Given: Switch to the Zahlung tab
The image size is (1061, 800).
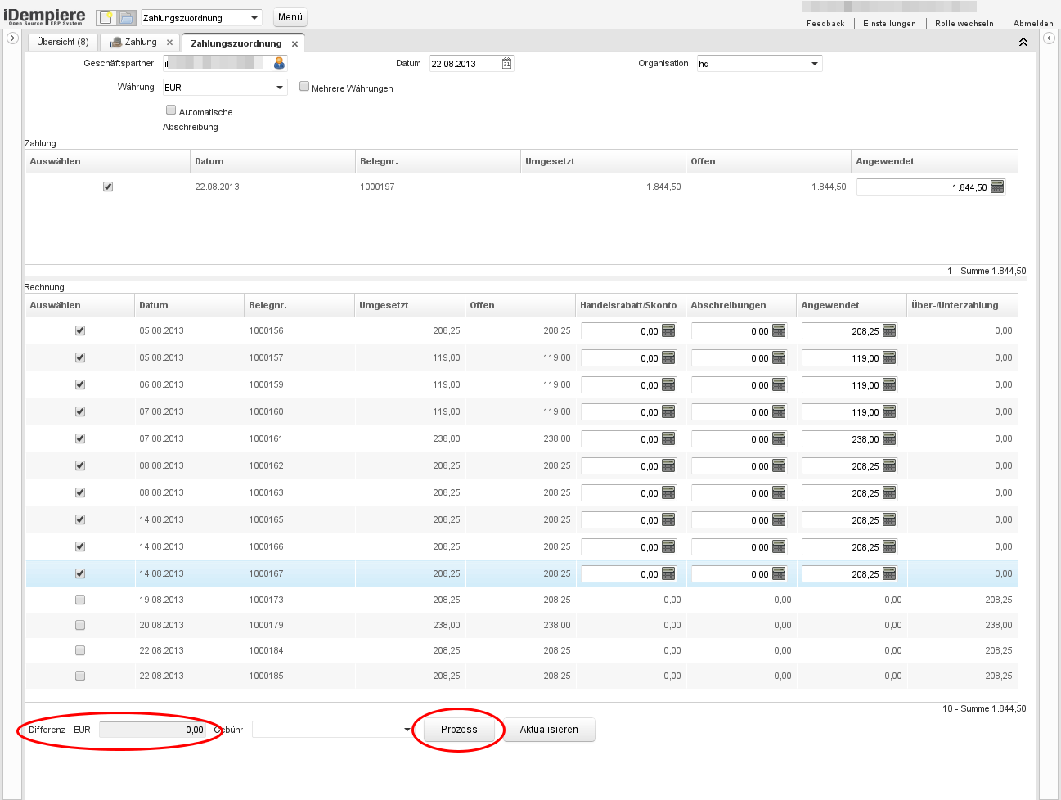Looking at the screenshot, I should 141,42.
